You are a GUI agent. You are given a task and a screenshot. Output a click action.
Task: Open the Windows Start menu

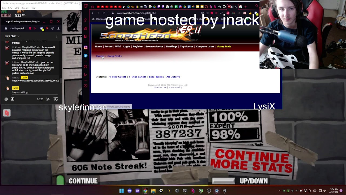[121, 191]
